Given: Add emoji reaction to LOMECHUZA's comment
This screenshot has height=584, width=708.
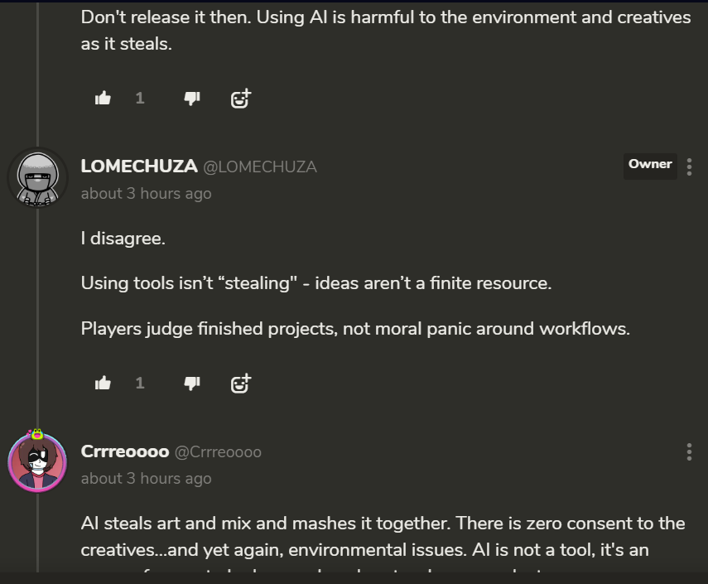Looking at the screenshot, I should point(240,383).
